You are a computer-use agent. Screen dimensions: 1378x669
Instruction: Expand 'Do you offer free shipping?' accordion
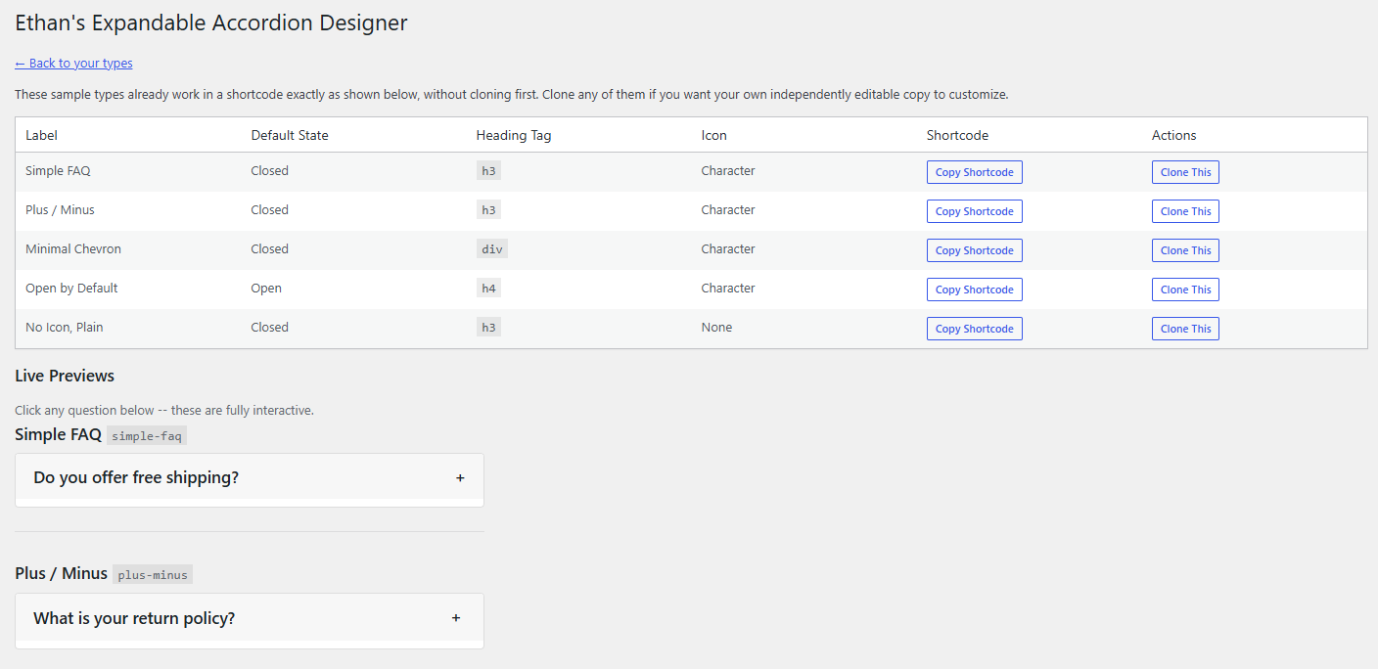[x=250, y=478]
